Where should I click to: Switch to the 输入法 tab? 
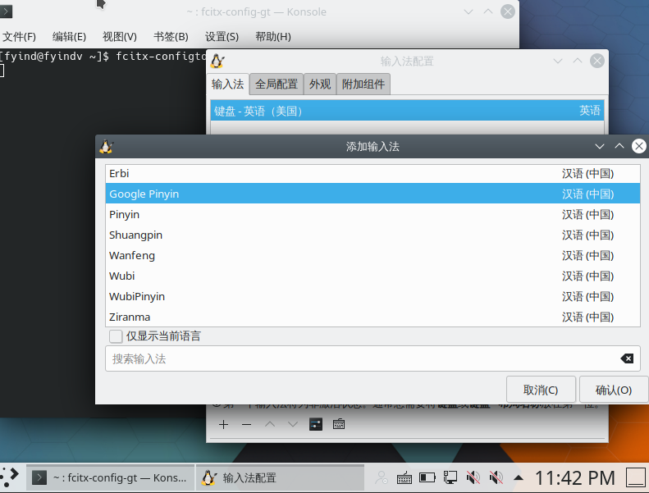pyautogui.click(x=227, y=84)
